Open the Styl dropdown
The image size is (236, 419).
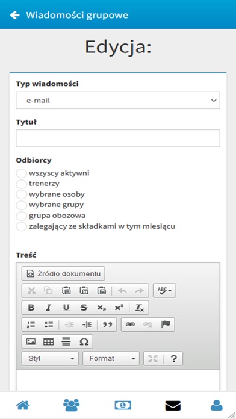click(50, 359)
